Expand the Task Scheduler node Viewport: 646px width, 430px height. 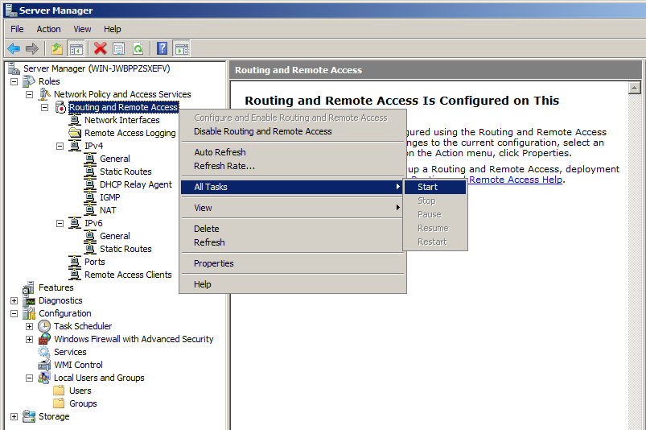pyautogui.click(x=29, y=326)
